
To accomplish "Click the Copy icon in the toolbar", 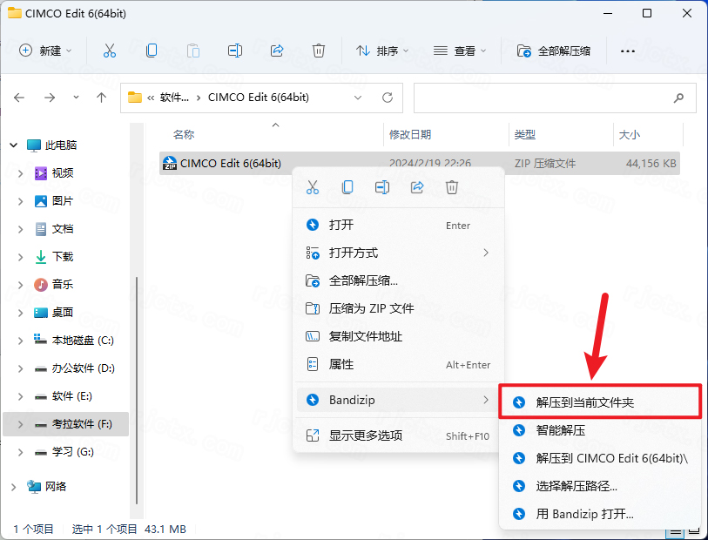I will pyautogui.click(x=152, y=51).
